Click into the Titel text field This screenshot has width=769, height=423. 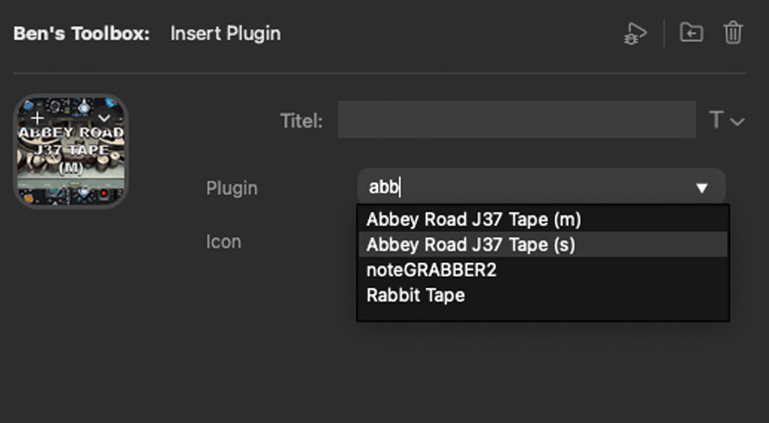516,120
